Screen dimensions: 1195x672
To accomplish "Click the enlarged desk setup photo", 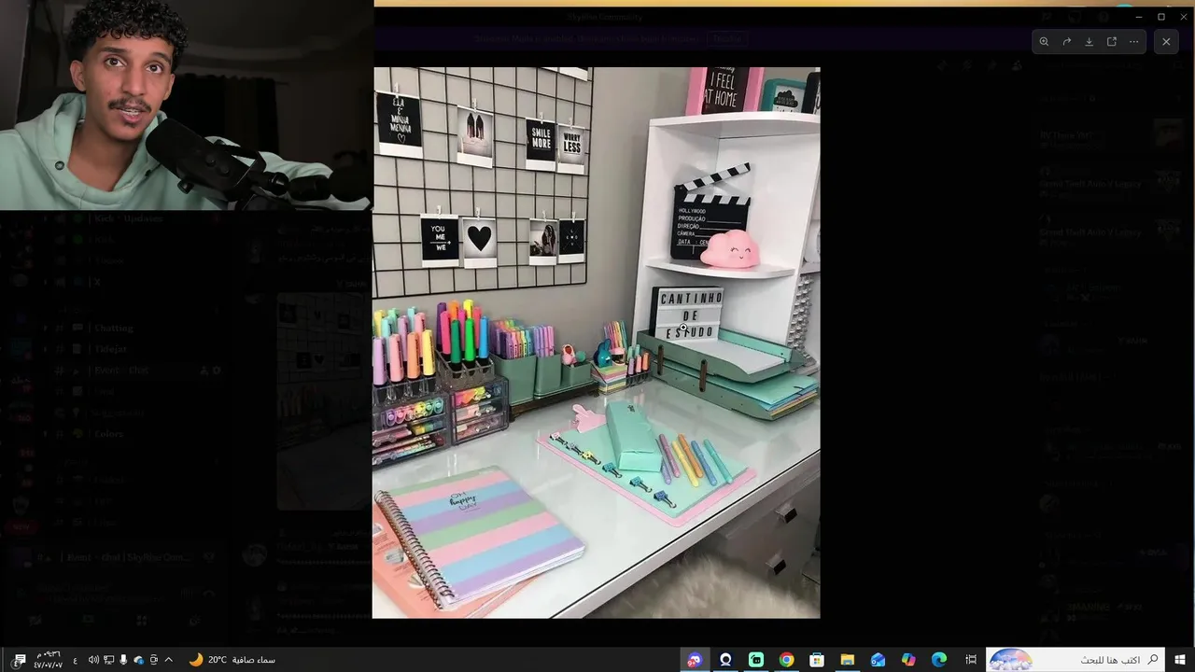I will [597, 343].
